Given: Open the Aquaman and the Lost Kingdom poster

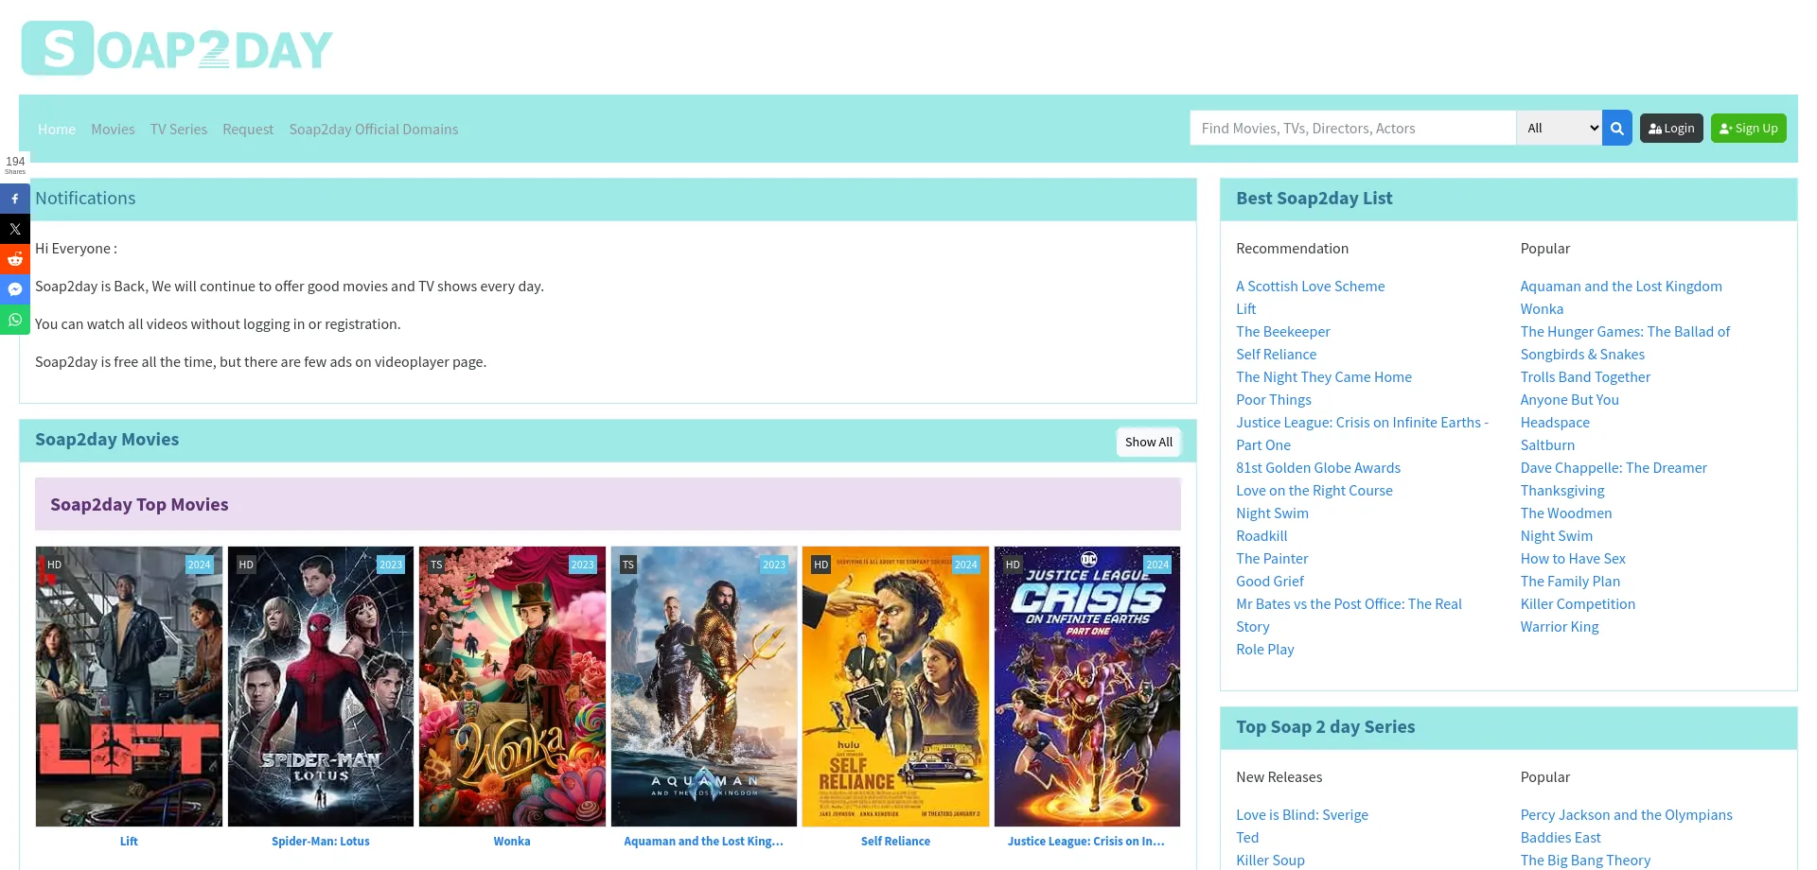Looking at the screenshot, I should click(704, 687).
